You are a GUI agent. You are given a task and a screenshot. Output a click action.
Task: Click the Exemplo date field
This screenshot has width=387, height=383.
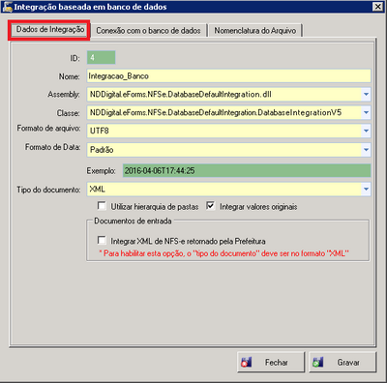pyautogui.click(x=247, y=170)
